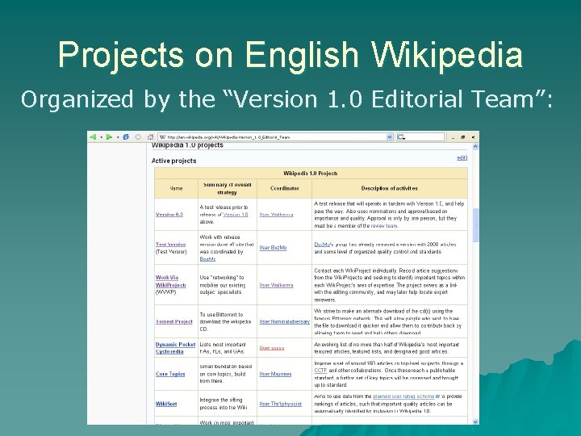The height and width of the screenshot is (436, 581).
Task: Open the Torrent Project link
Action: point(174,321)
